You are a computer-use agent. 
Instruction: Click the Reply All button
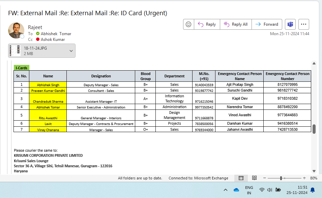click(x=236, y=24)
